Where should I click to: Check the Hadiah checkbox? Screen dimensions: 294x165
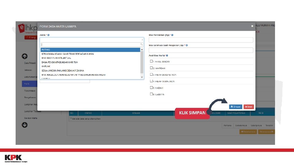[151, 88]
